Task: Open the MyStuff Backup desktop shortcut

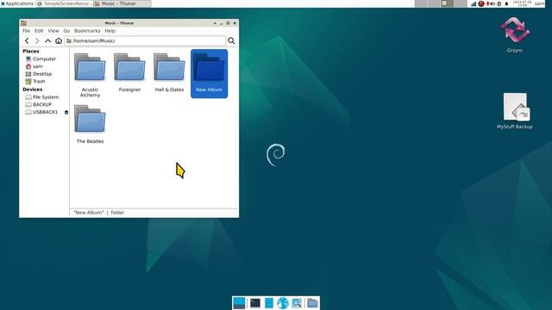Action: [x=515, y=111]
